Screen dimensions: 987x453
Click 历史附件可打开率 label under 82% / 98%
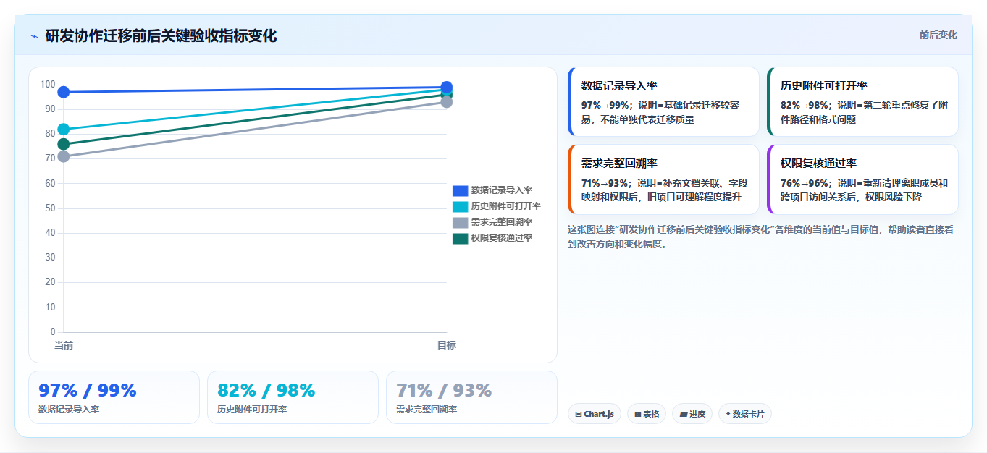pyautogui.click(x=252, y=410)
